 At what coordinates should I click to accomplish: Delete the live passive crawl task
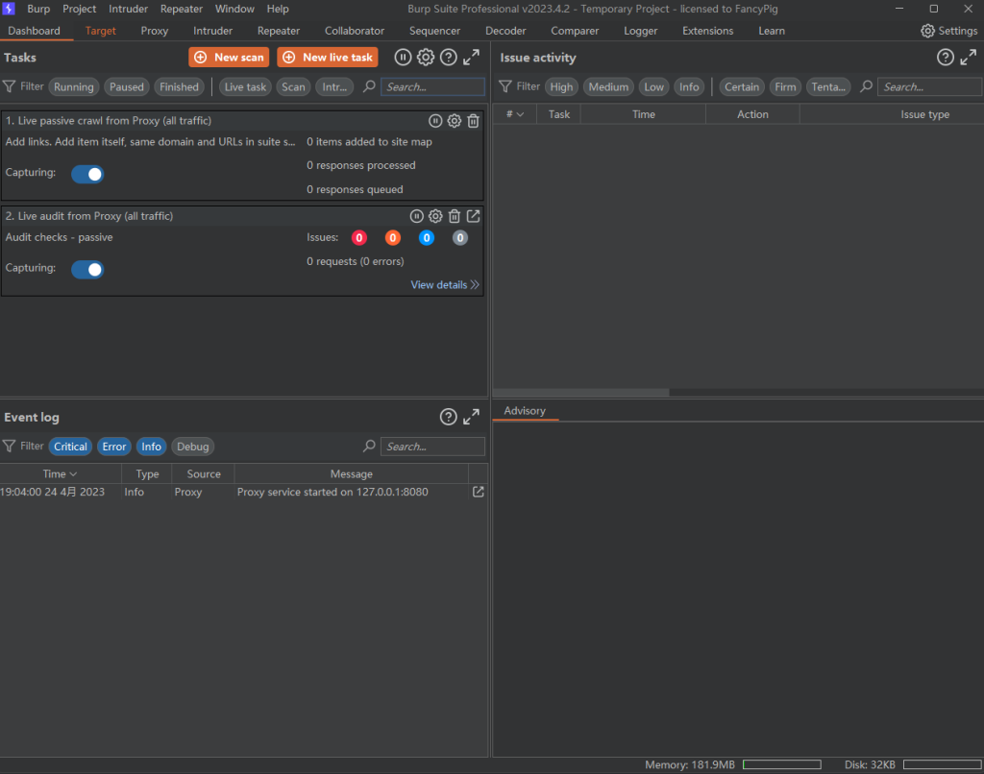[473, 121]
